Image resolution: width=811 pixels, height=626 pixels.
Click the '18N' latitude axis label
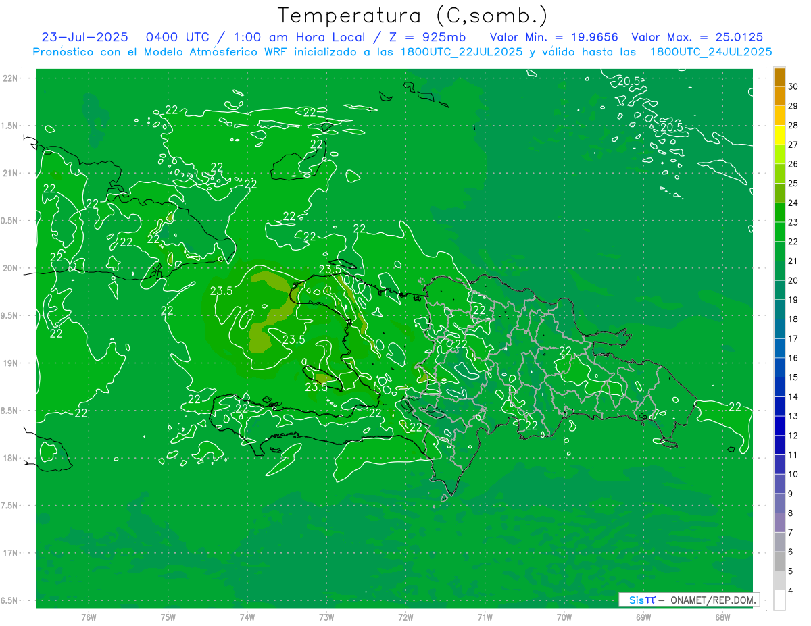pyautogui.click(x=11, y=458)
